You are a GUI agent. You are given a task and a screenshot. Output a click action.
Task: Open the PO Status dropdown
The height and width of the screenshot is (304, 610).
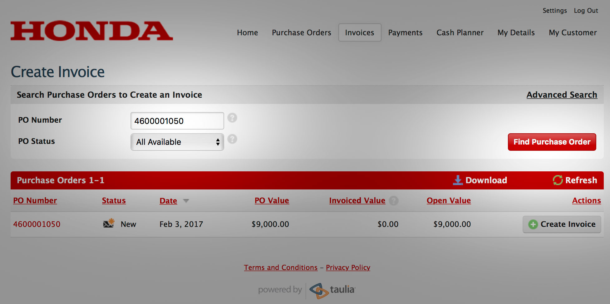click(x=177, y=142)
